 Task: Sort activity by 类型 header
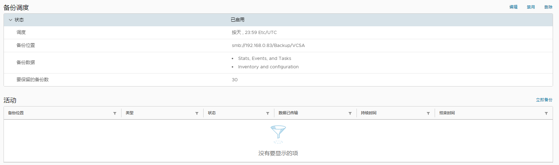(x=130, y=113)
